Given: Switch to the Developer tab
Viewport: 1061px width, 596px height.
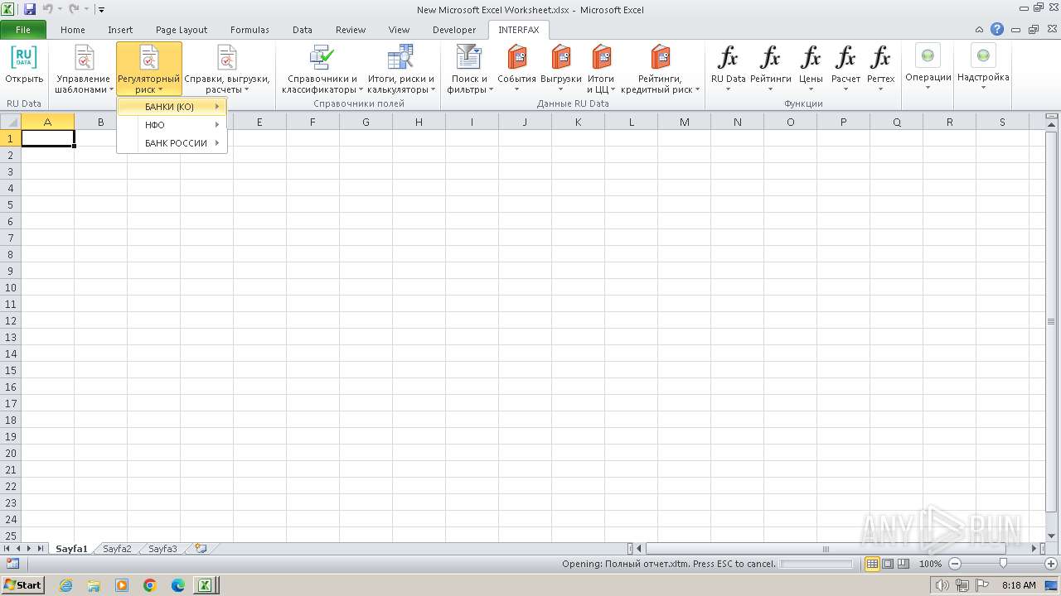Looking at the screenshot, I should [454, 30].
